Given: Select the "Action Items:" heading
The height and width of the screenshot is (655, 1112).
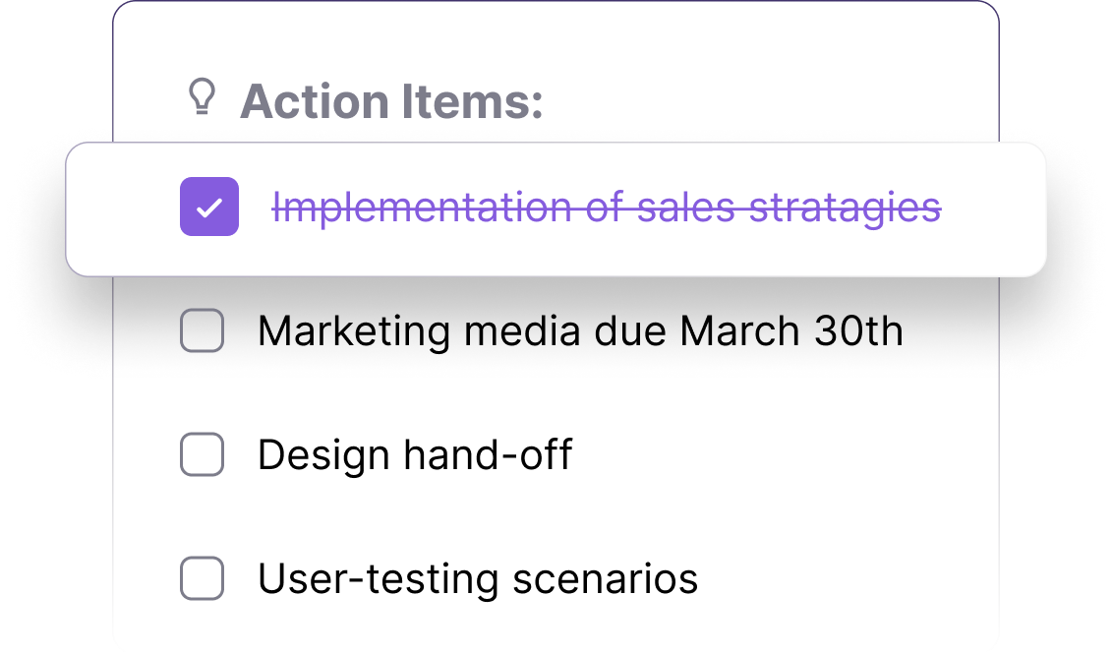Looking at the screenshot, I should click(x=391, y=100).
